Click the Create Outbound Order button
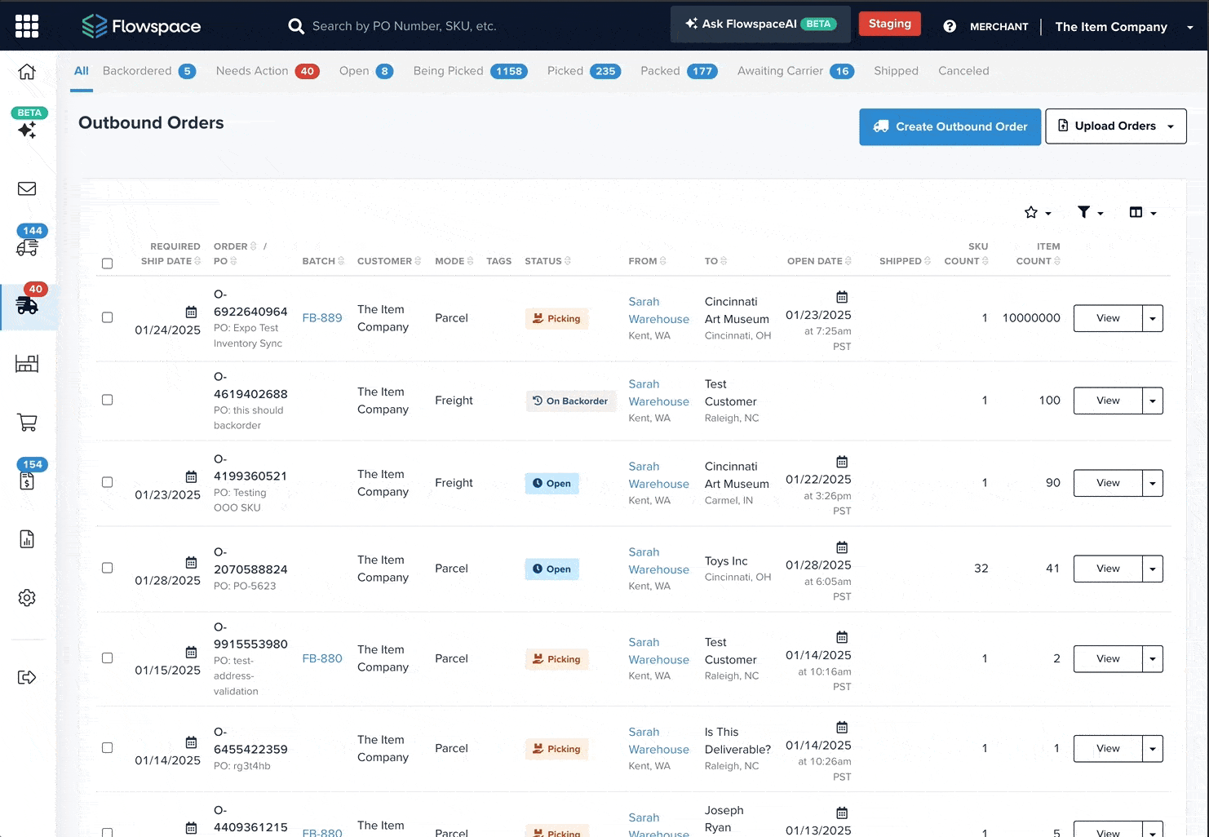 pyautogui.click(x=950, y=126)
